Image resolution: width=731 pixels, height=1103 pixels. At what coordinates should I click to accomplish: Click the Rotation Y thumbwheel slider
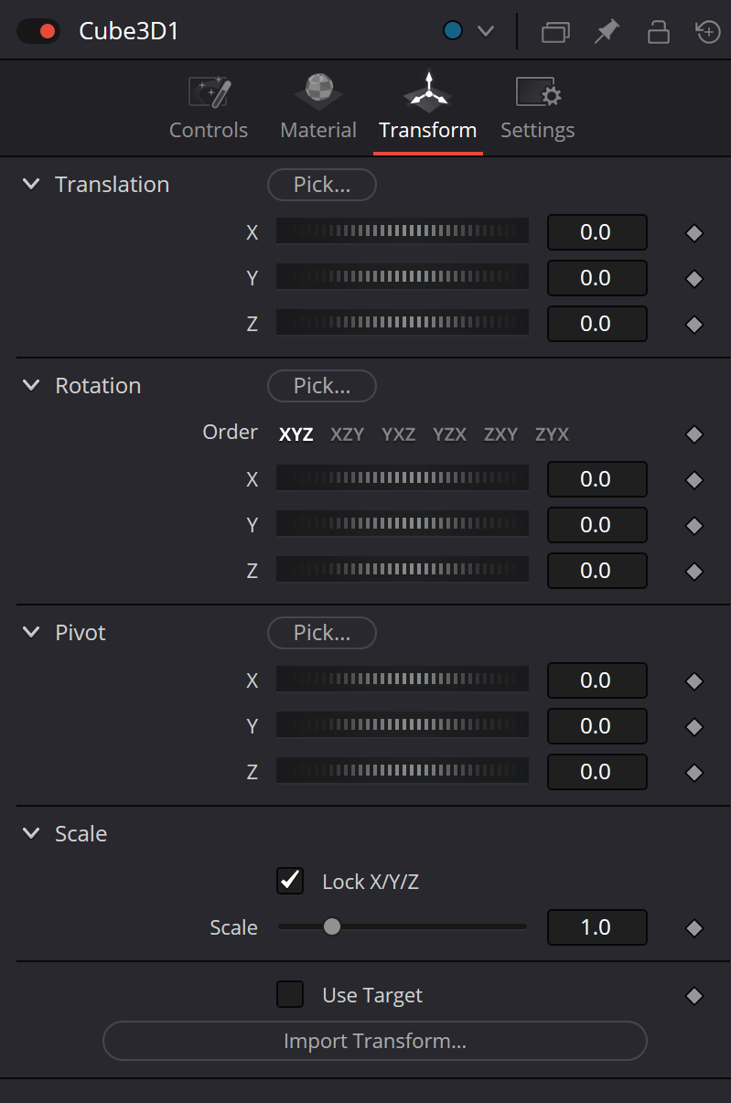click(x=403, y=524)
